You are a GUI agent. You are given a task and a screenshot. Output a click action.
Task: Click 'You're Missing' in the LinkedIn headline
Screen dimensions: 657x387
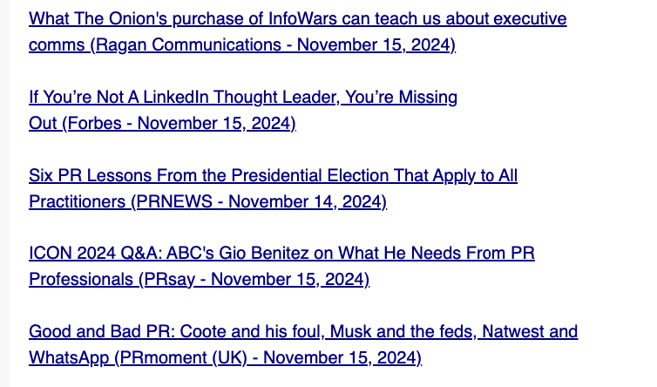(x=402, y=98)
